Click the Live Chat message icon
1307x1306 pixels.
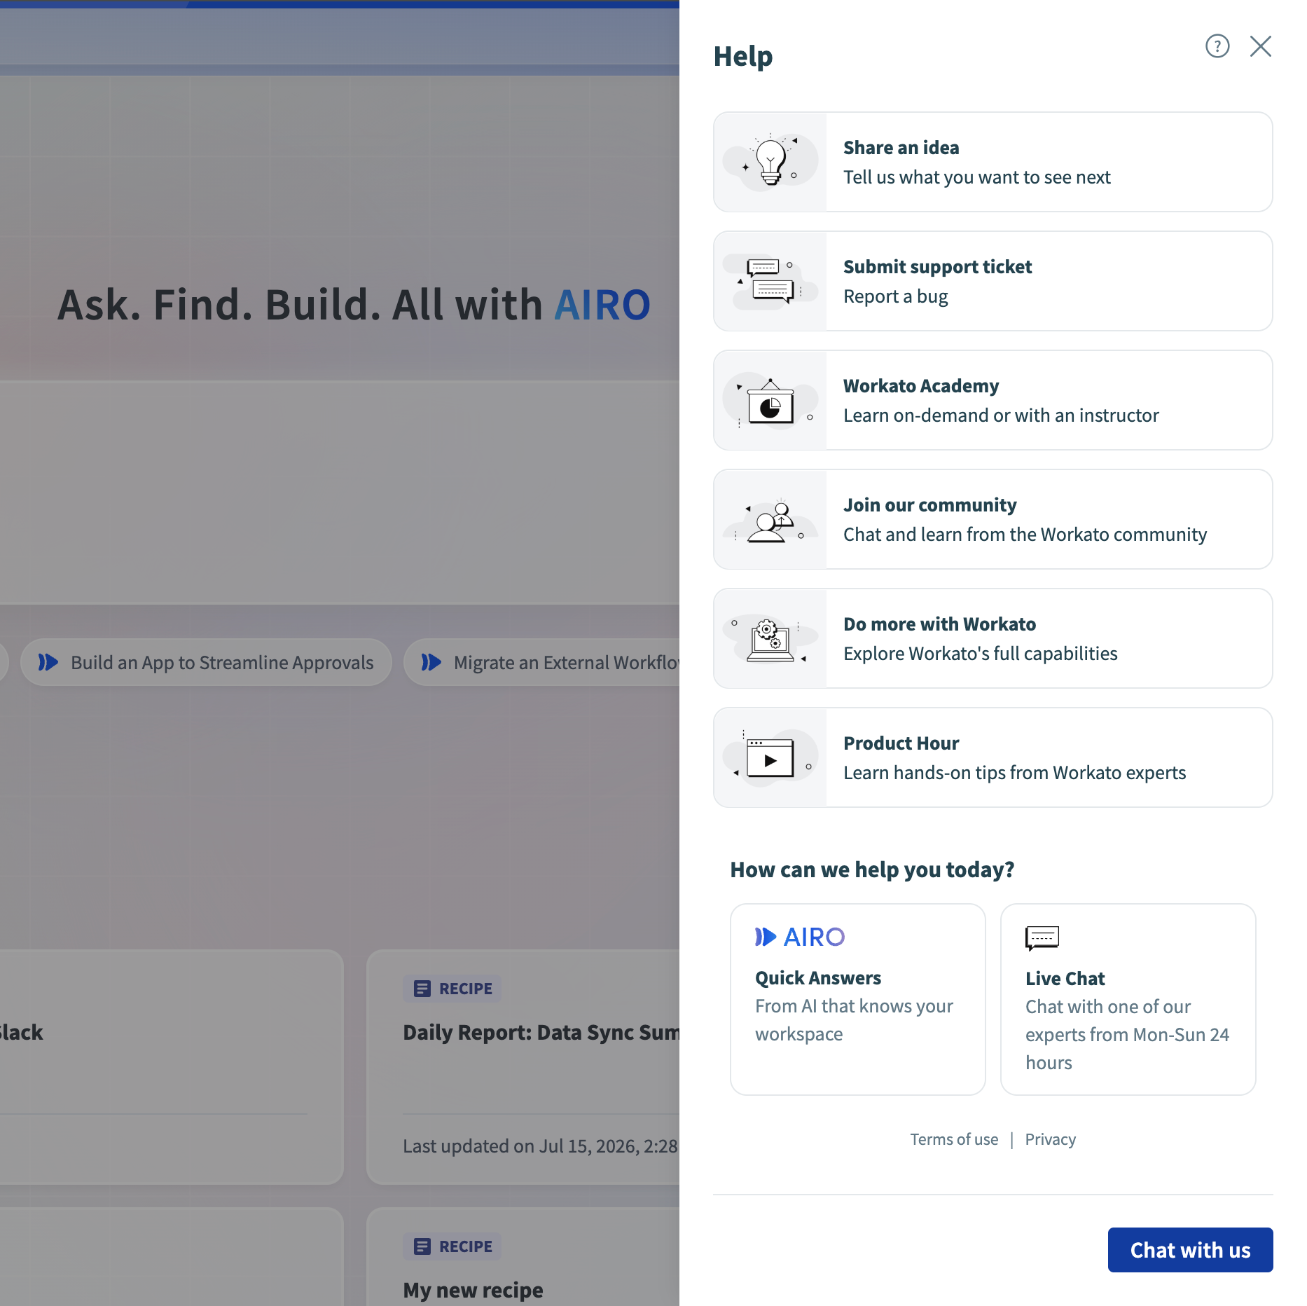(1042, 937)
